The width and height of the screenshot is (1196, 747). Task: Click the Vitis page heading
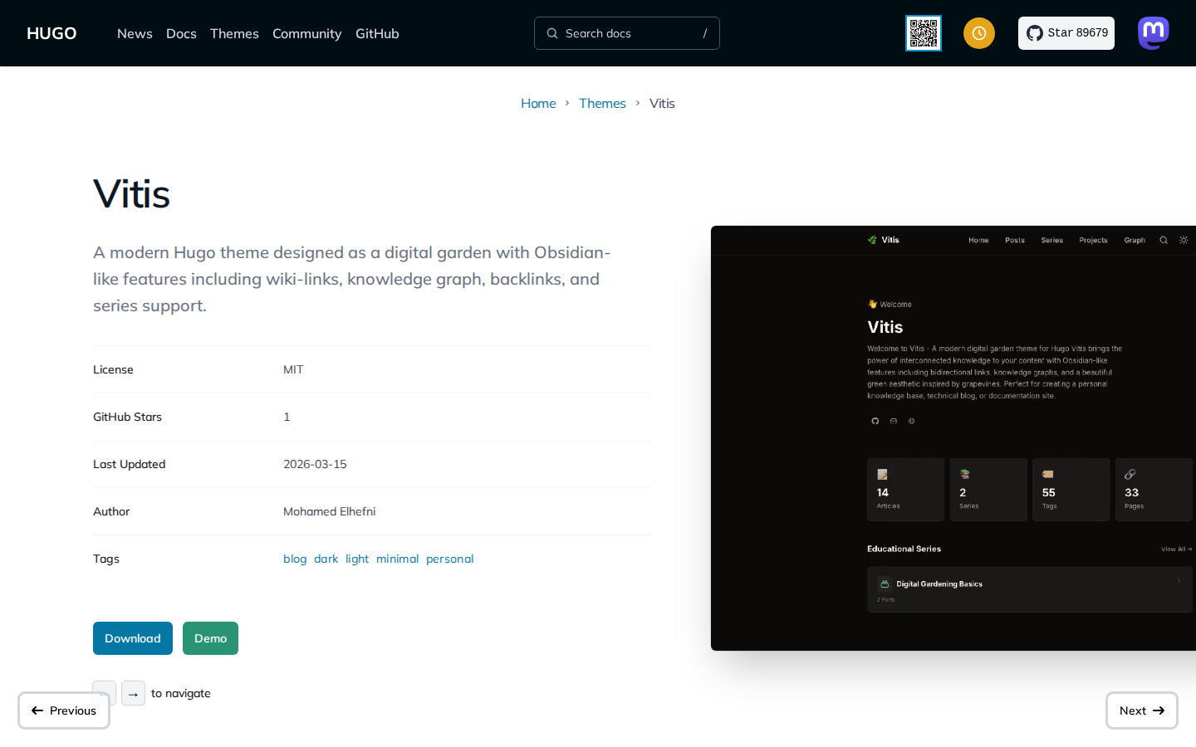pos(131,194)
